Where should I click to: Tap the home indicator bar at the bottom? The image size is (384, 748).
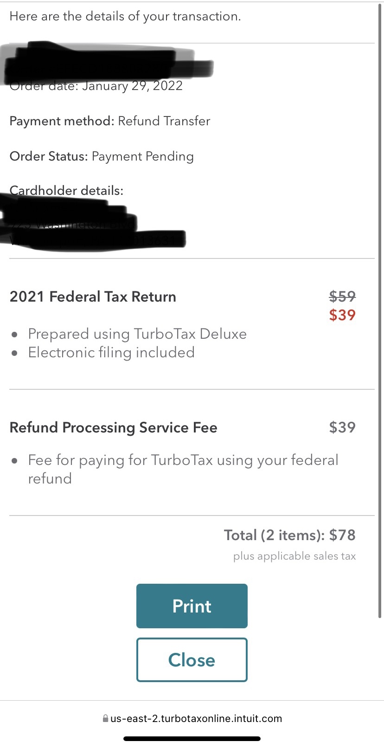(192, 738)
